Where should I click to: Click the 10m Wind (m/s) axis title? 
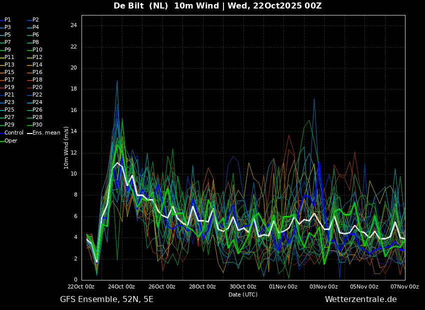click(66, 147)
